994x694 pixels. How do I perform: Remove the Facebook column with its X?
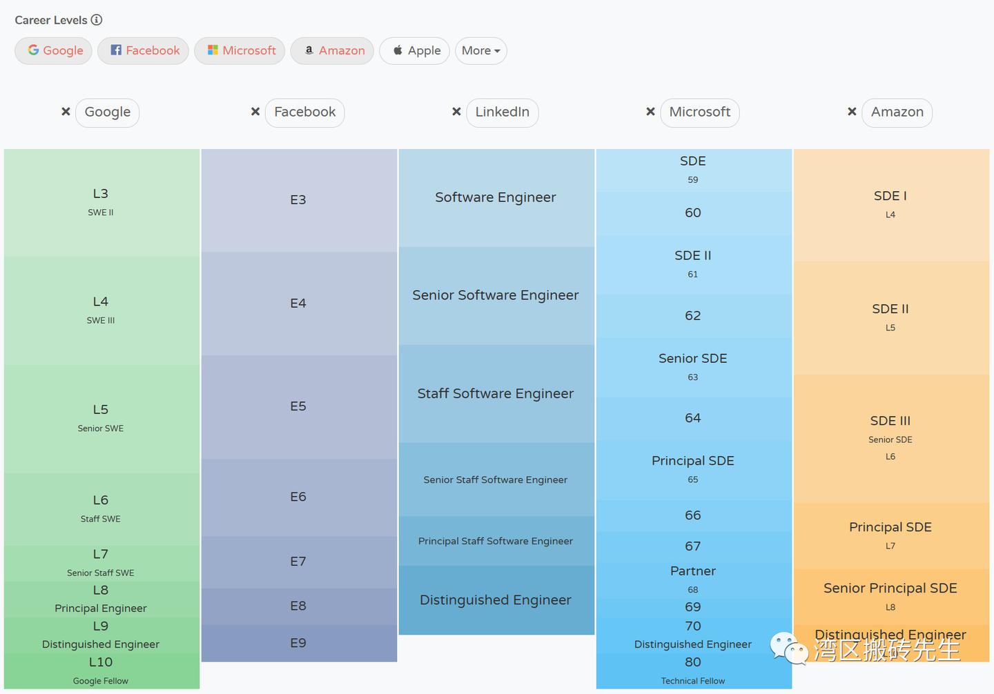tap(255, 112)
